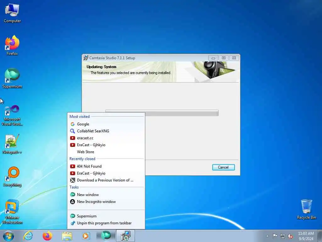Viewport: 322px width, 242px height.
Task: Unpin this program from taskbar
Action: (106, 223)
